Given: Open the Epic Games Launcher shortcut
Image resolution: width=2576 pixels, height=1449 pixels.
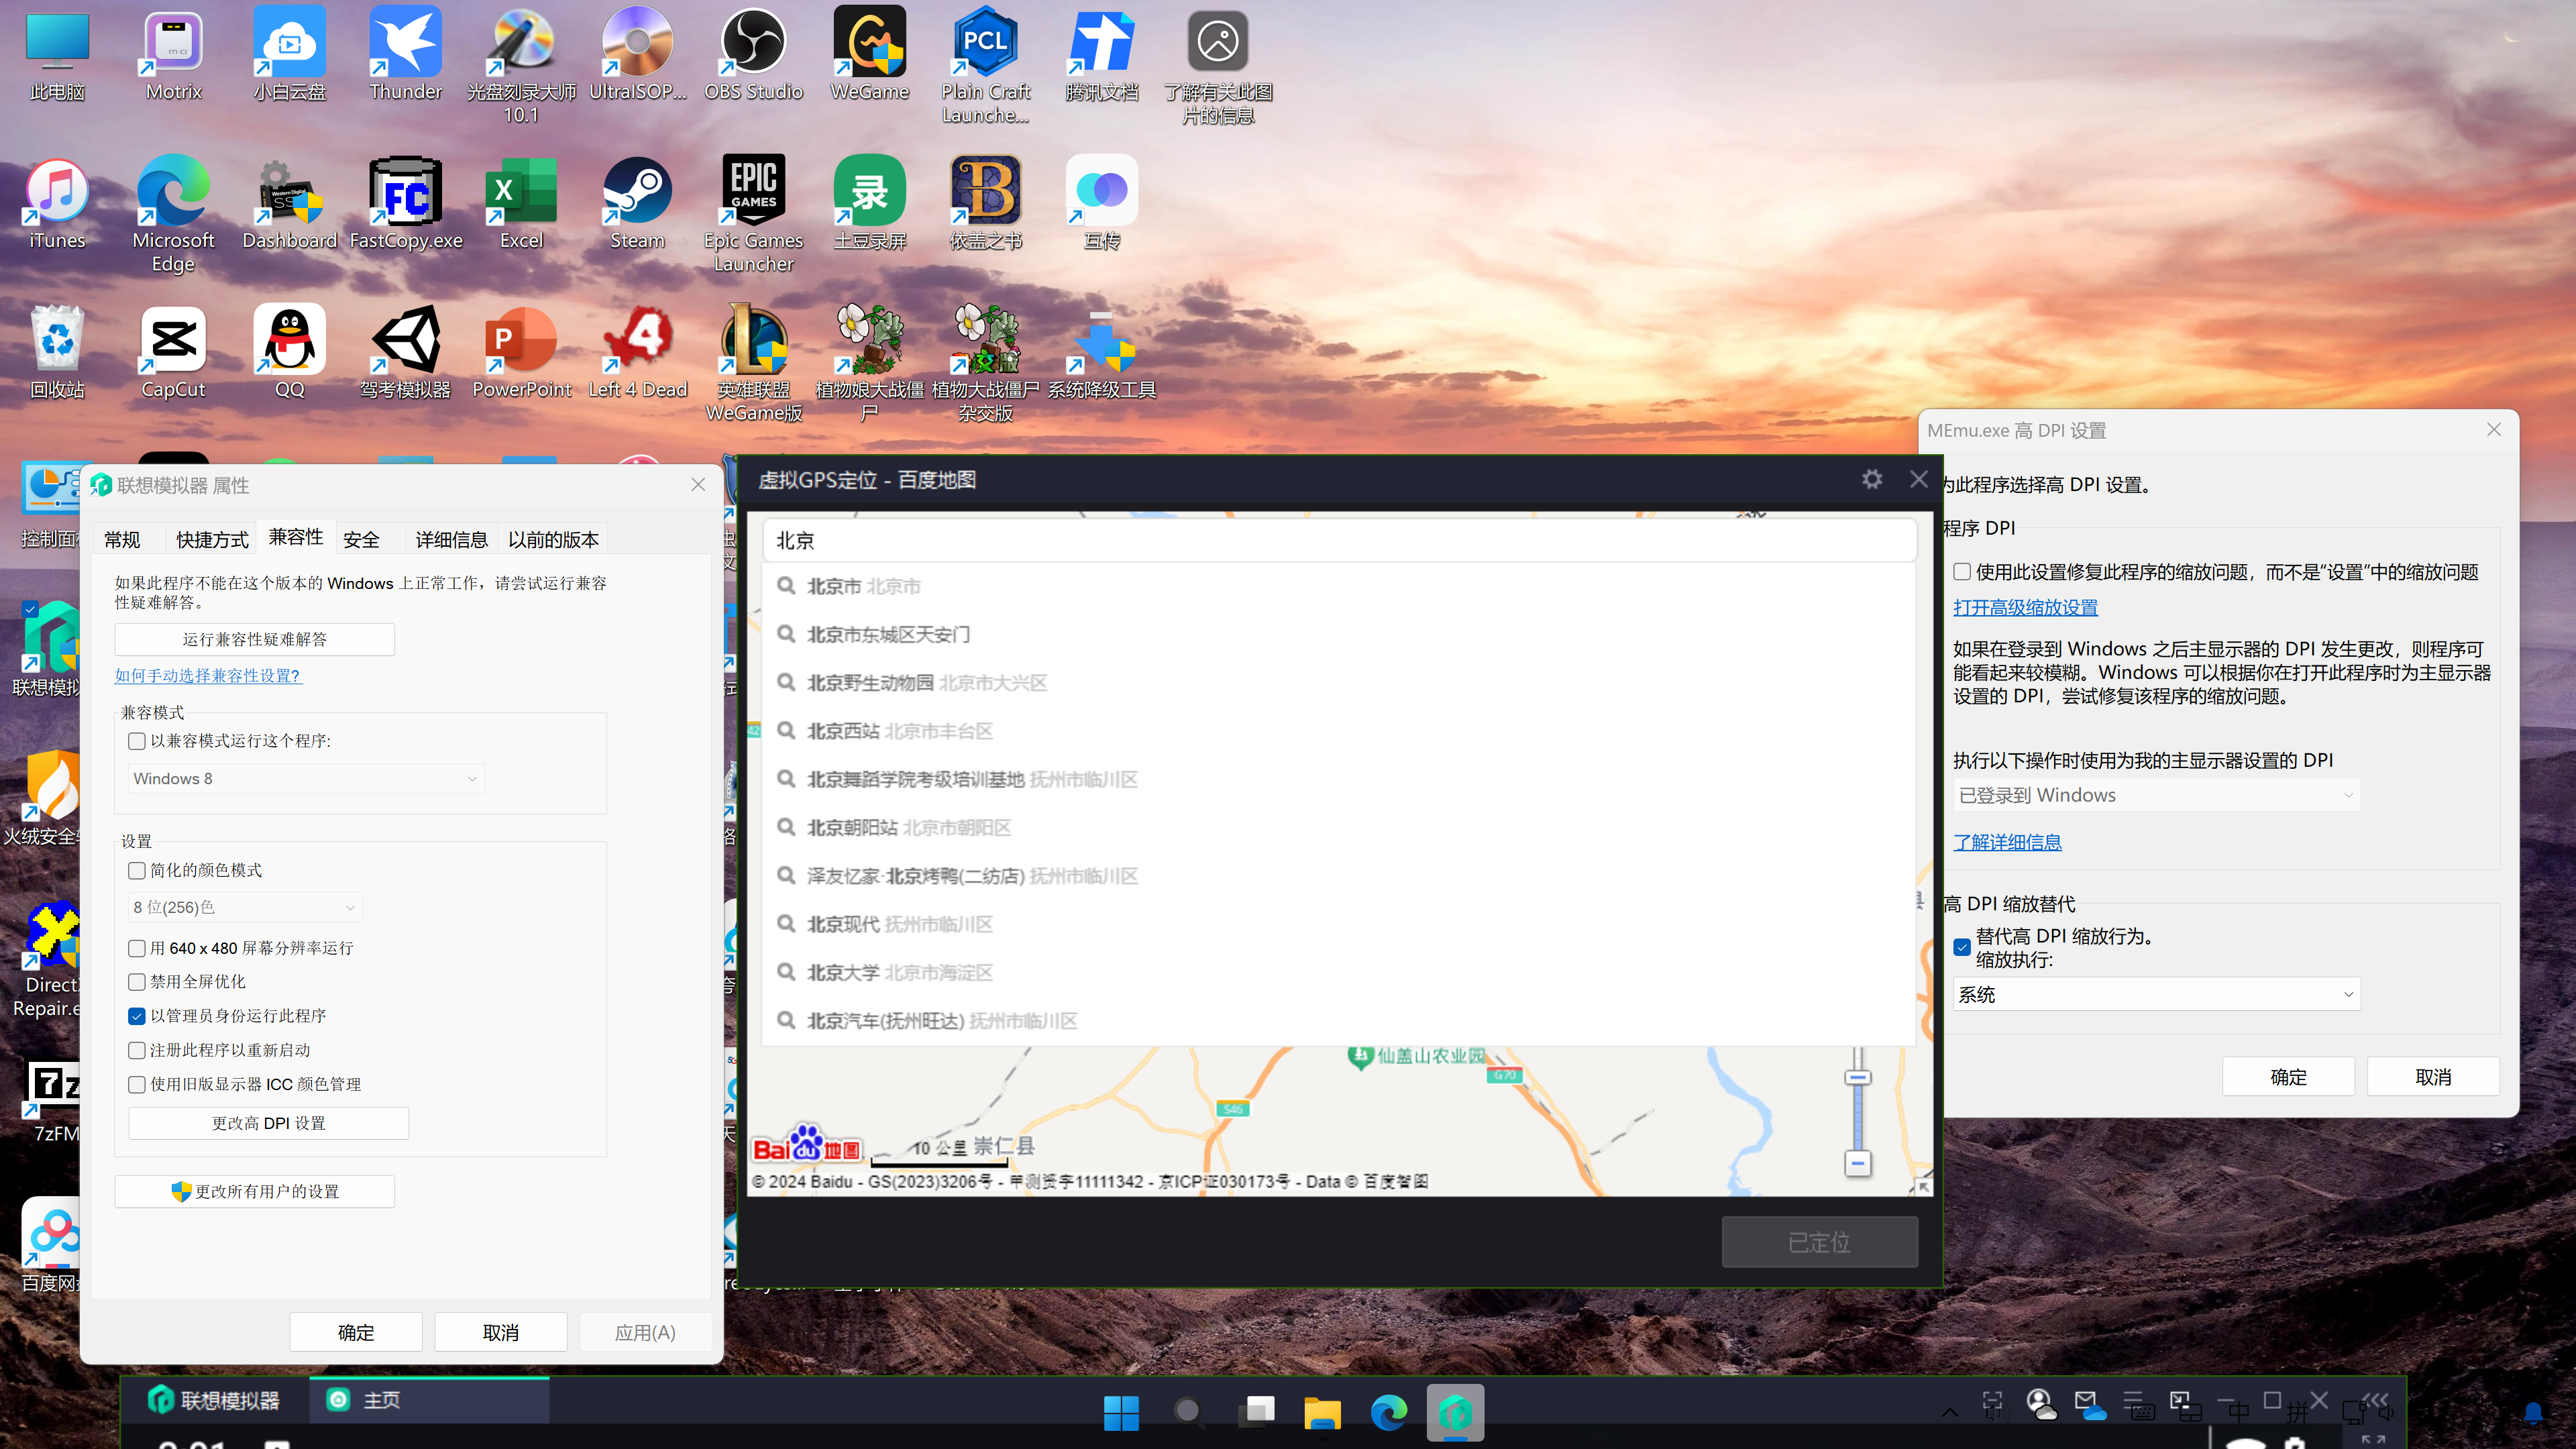Looking at the screenshot, I should click(753, 215).
